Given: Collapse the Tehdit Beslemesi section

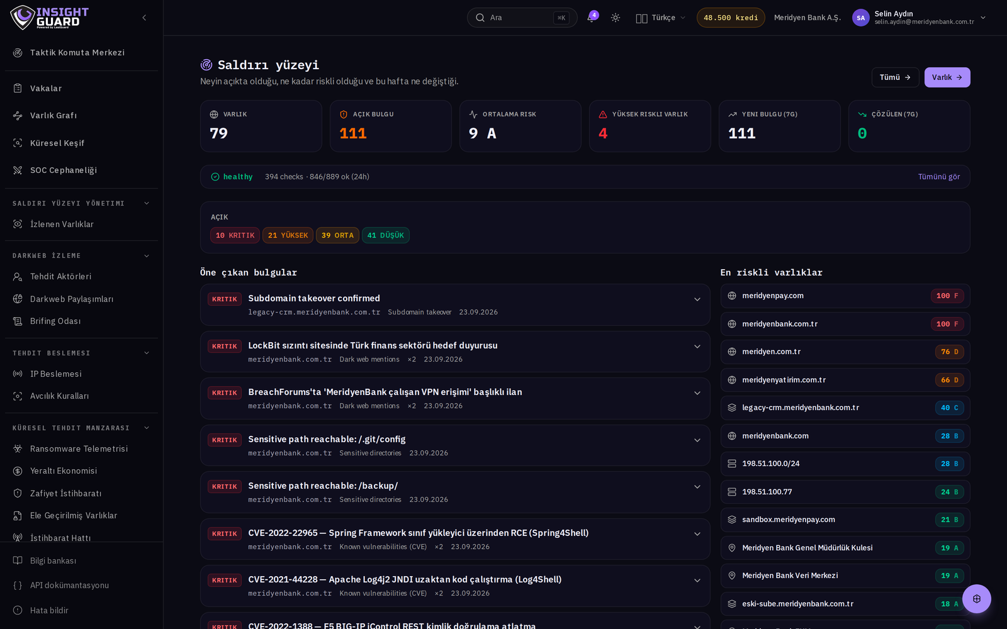Looking at the screenshot, I should point(147,353).
